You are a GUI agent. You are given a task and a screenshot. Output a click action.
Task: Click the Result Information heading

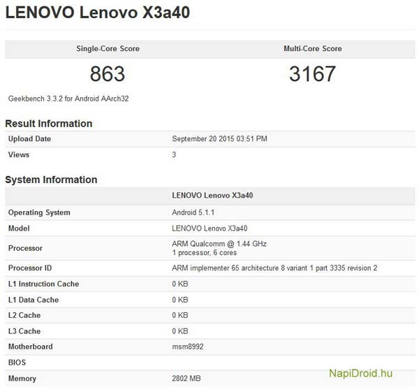[49, 124]
